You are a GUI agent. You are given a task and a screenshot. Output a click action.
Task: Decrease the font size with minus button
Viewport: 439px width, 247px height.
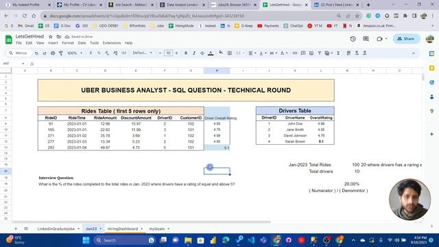pyautogui.click(x=160, y=53)
